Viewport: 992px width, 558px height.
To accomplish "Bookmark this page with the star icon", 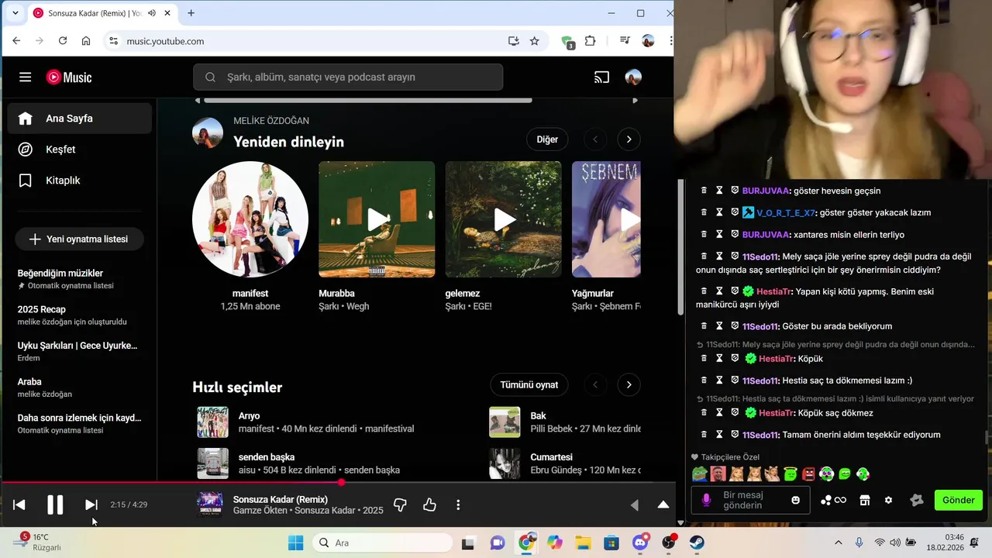I will tap(534, 41).
